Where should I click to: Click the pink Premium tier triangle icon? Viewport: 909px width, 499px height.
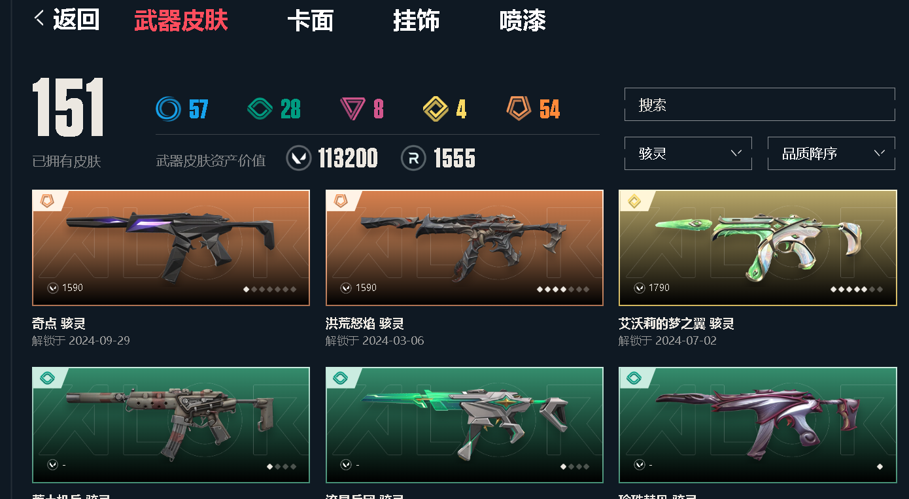click(352, 109)
